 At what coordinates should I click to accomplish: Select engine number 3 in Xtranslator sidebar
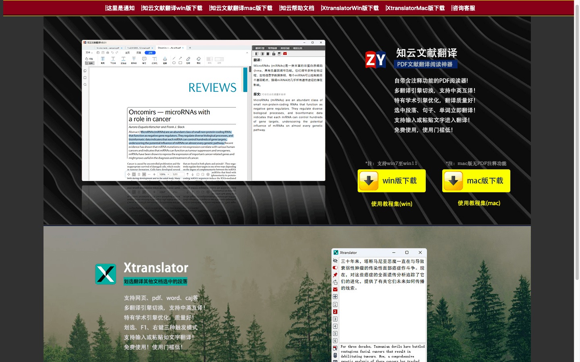pyautogui.click(x=335, y=319)
